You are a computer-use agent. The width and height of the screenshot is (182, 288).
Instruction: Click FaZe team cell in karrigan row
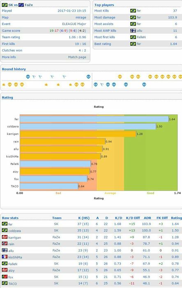[56, 237]
